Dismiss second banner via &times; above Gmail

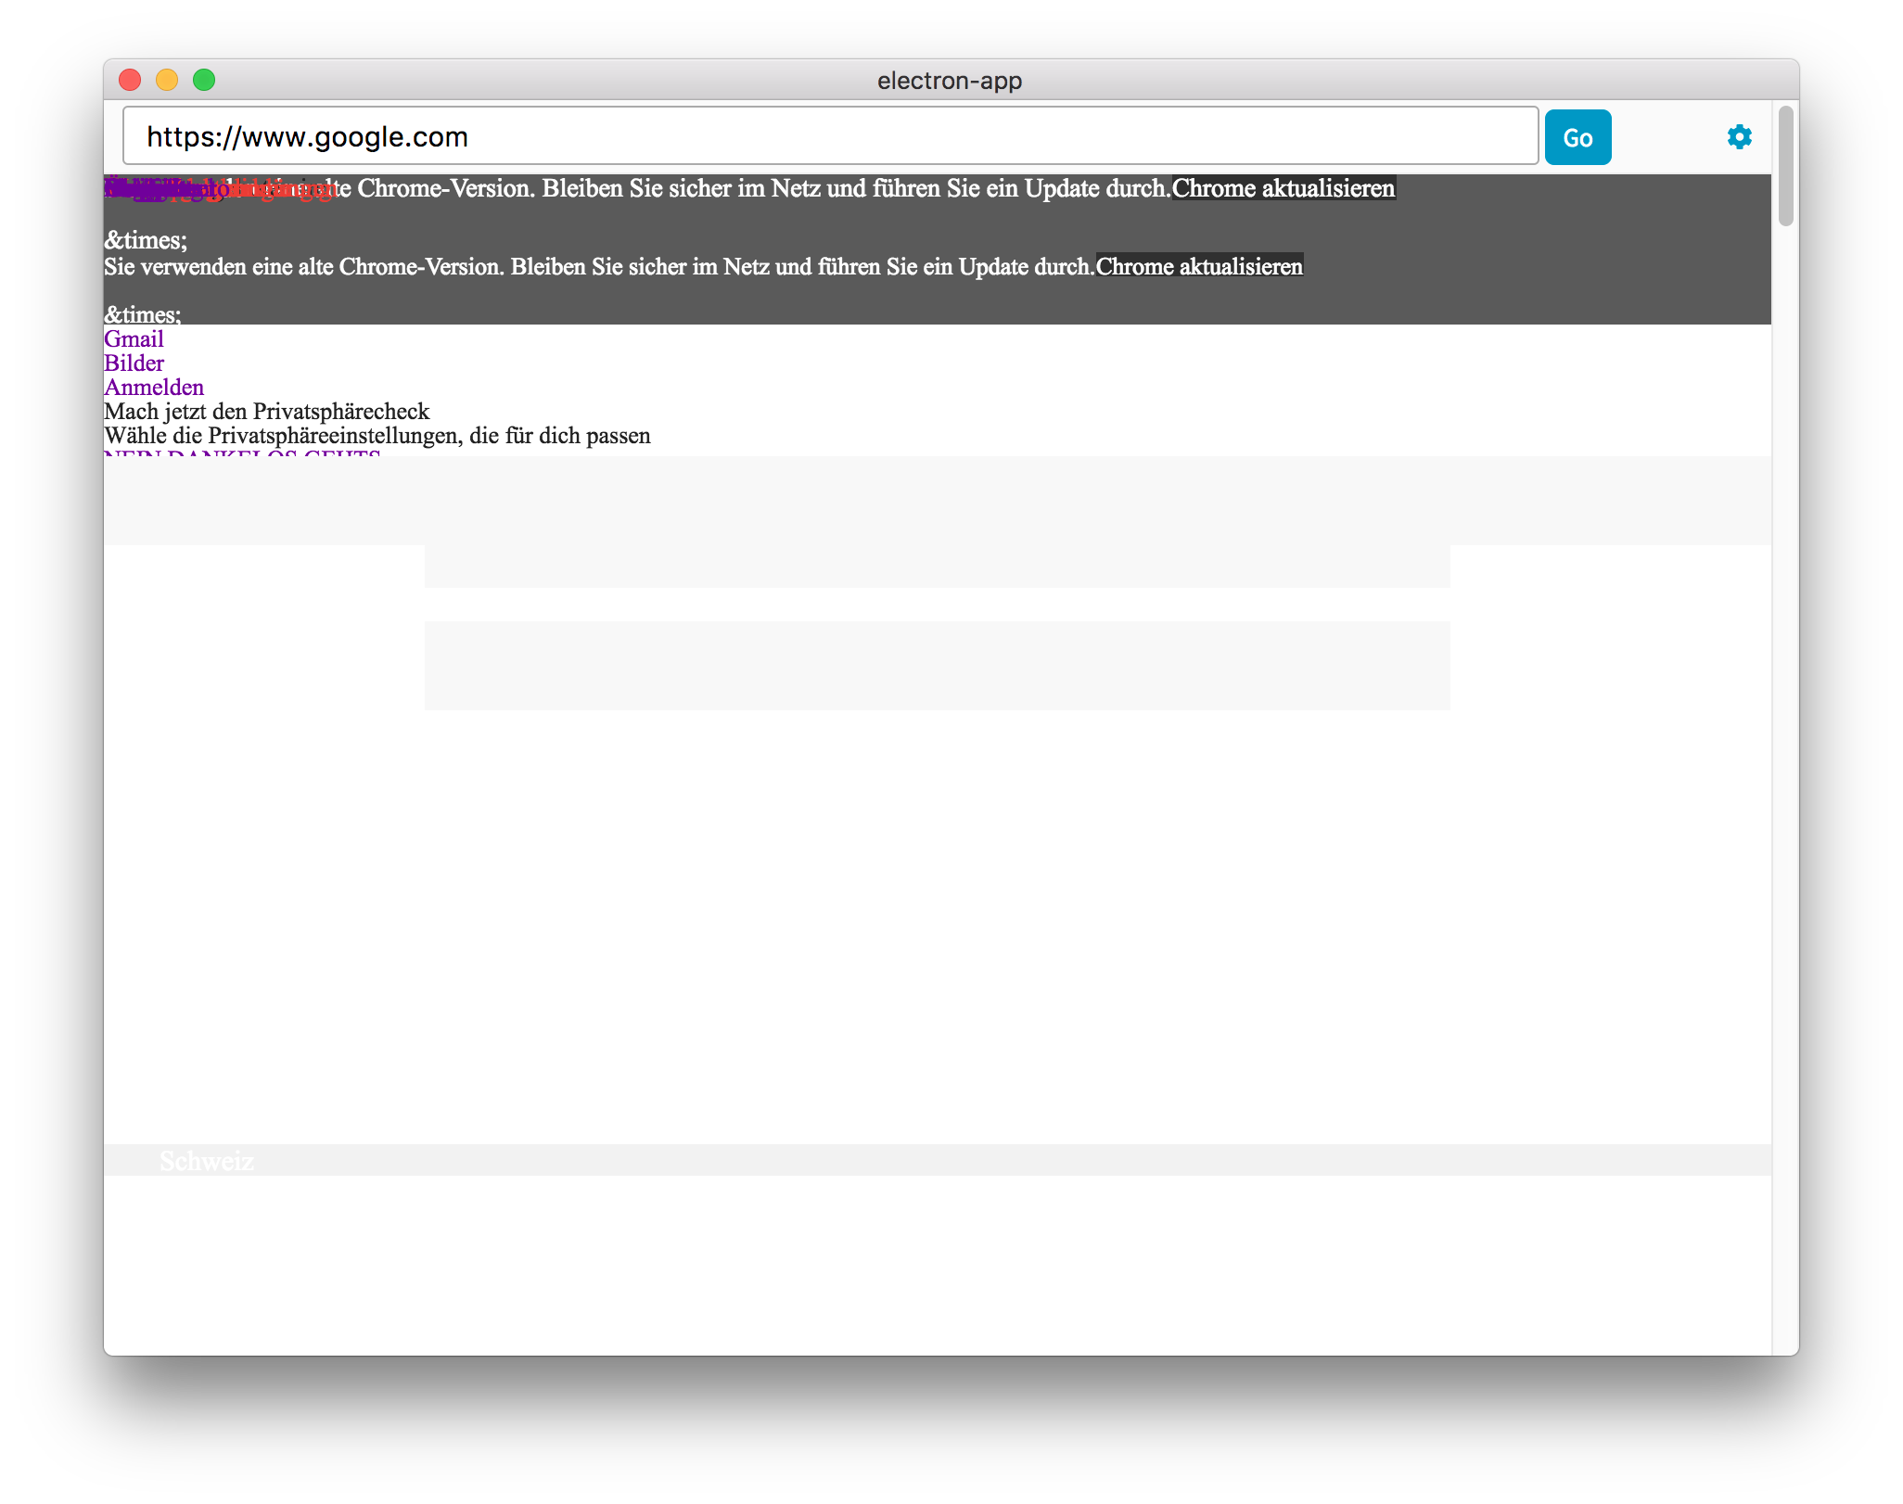click(142, 315)
